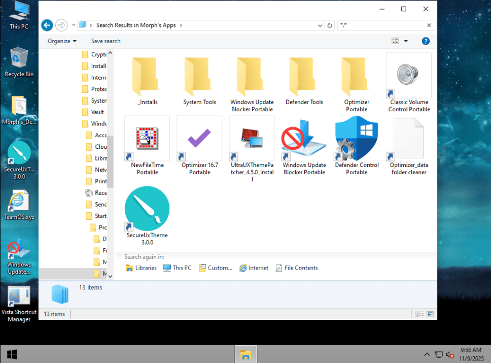Select the NewFileTime Portable shortcut
The height and width of the screenshot is (363, 491).
tap(147, 146)
